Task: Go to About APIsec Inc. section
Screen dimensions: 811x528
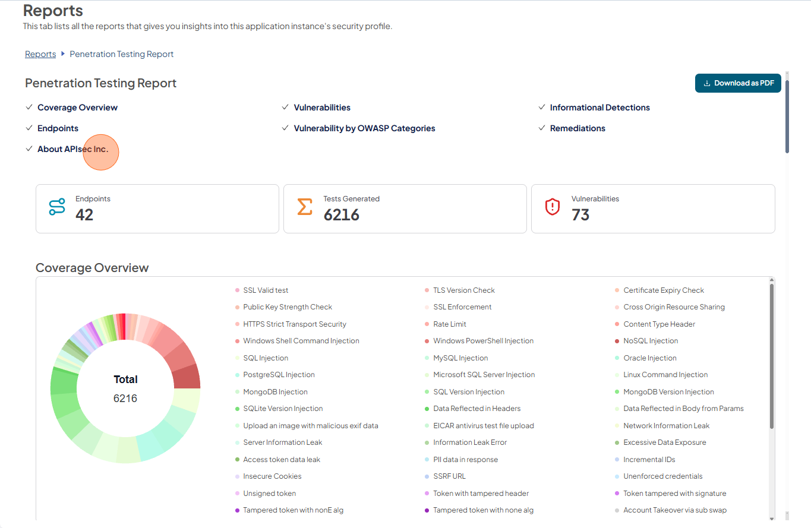Action: (x=73, y=149)
